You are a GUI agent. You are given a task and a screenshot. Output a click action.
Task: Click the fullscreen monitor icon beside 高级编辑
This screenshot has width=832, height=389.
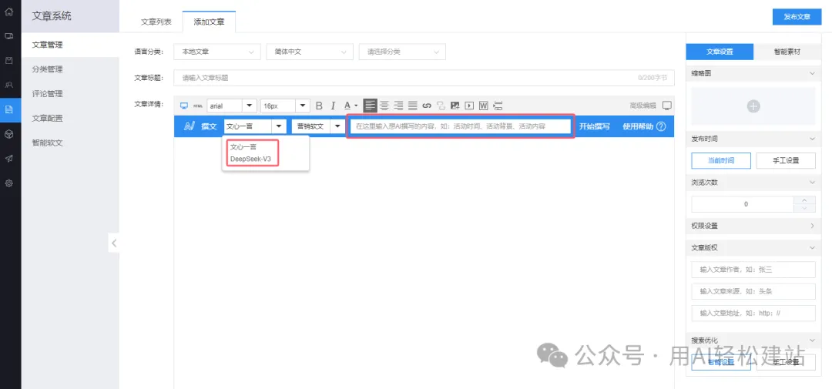point(667,105)
